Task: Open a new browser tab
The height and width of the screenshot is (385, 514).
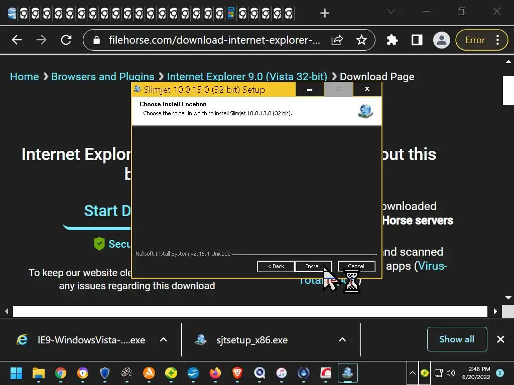Action: 325,13
